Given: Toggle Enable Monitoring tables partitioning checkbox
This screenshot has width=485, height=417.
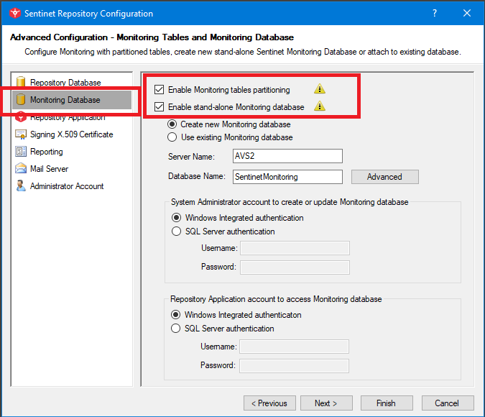Looking at the screenshot, I should point(160,90).
